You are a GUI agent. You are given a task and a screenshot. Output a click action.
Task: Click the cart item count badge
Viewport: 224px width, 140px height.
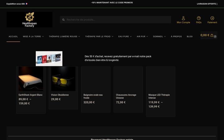point(215,36)
